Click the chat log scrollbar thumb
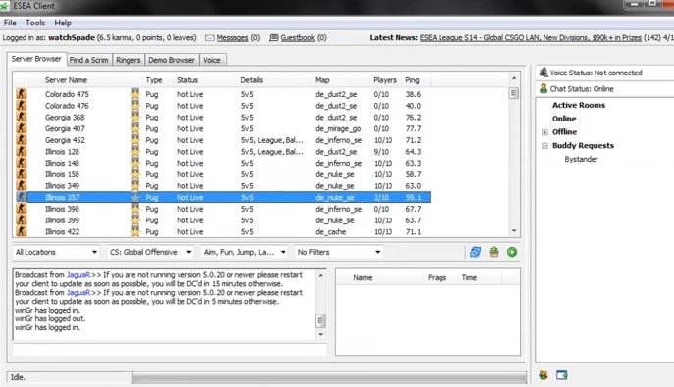 tap(320, 321)
